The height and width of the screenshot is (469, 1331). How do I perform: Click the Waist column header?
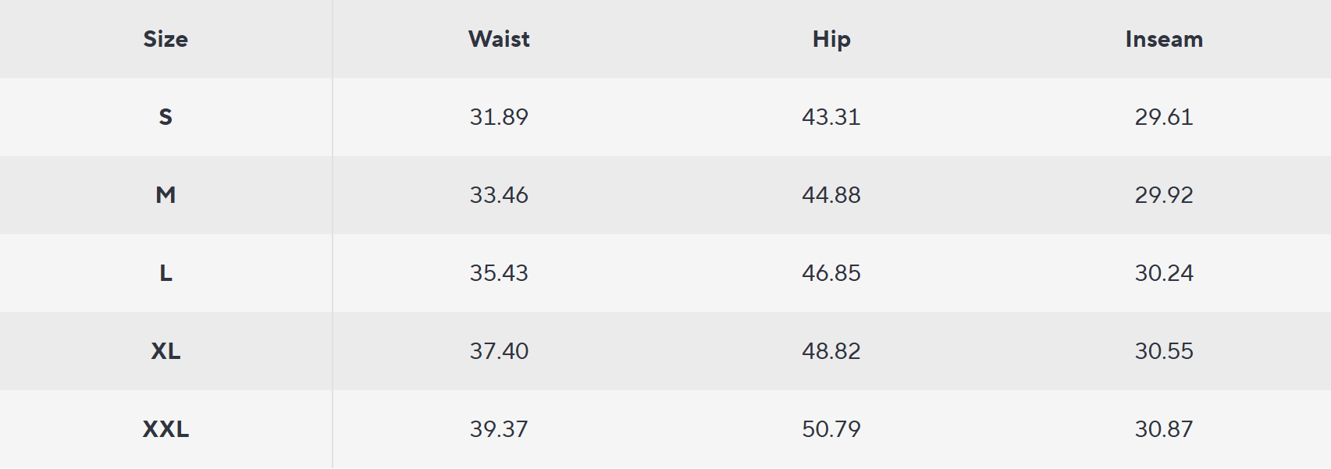pyautogui.click(x=499, y=39)
